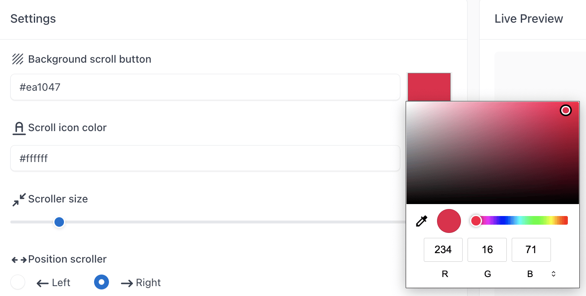Click the Background scroll button hex input

pyautogui.click(x=205, y=87)
